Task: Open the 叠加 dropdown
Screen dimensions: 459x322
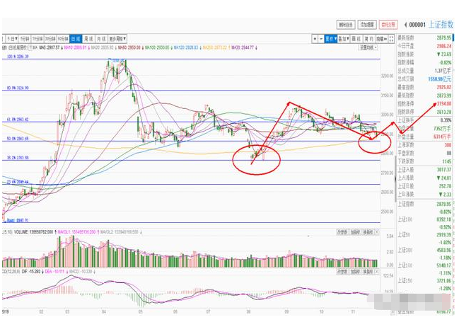Action: tap(344, 39)
